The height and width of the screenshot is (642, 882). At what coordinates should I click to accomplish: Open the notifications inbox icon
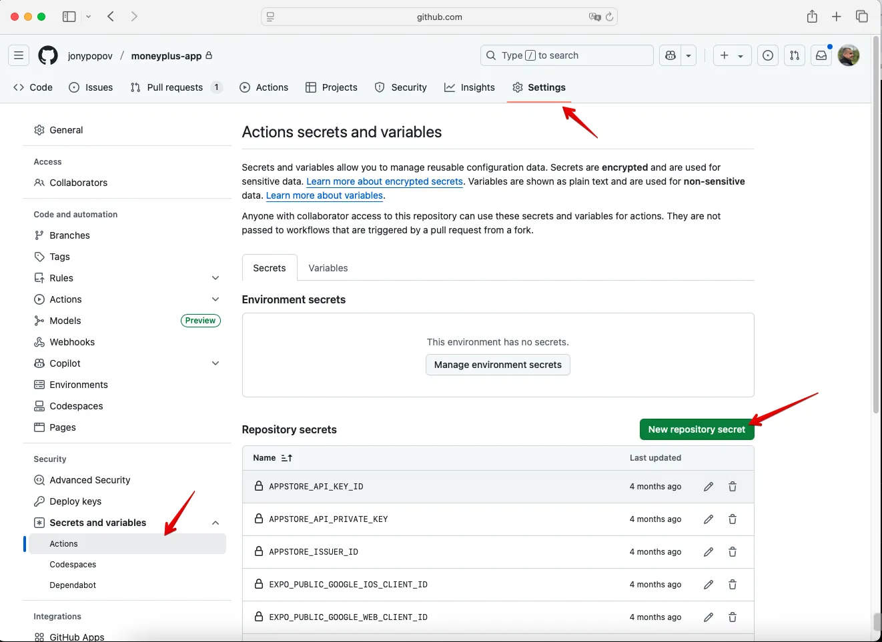coord(821,55)
